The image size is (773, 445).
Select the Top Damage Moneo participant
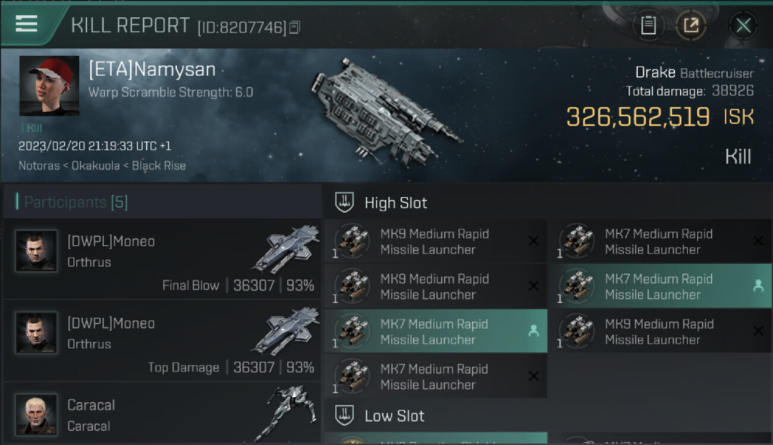pyautogui.click(x=162, y=341)
